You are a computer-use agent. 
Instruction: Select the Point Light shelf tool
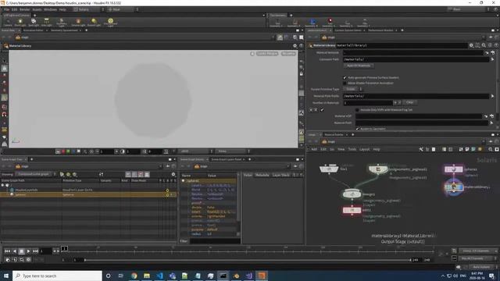coord(20,23)
